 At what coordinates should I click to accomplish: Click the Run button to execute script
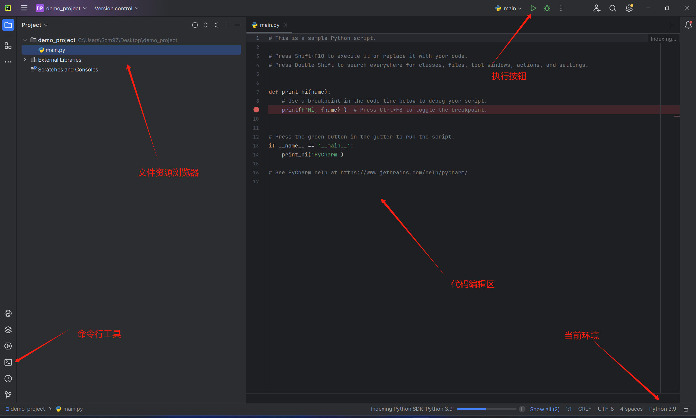click(533, 8)
